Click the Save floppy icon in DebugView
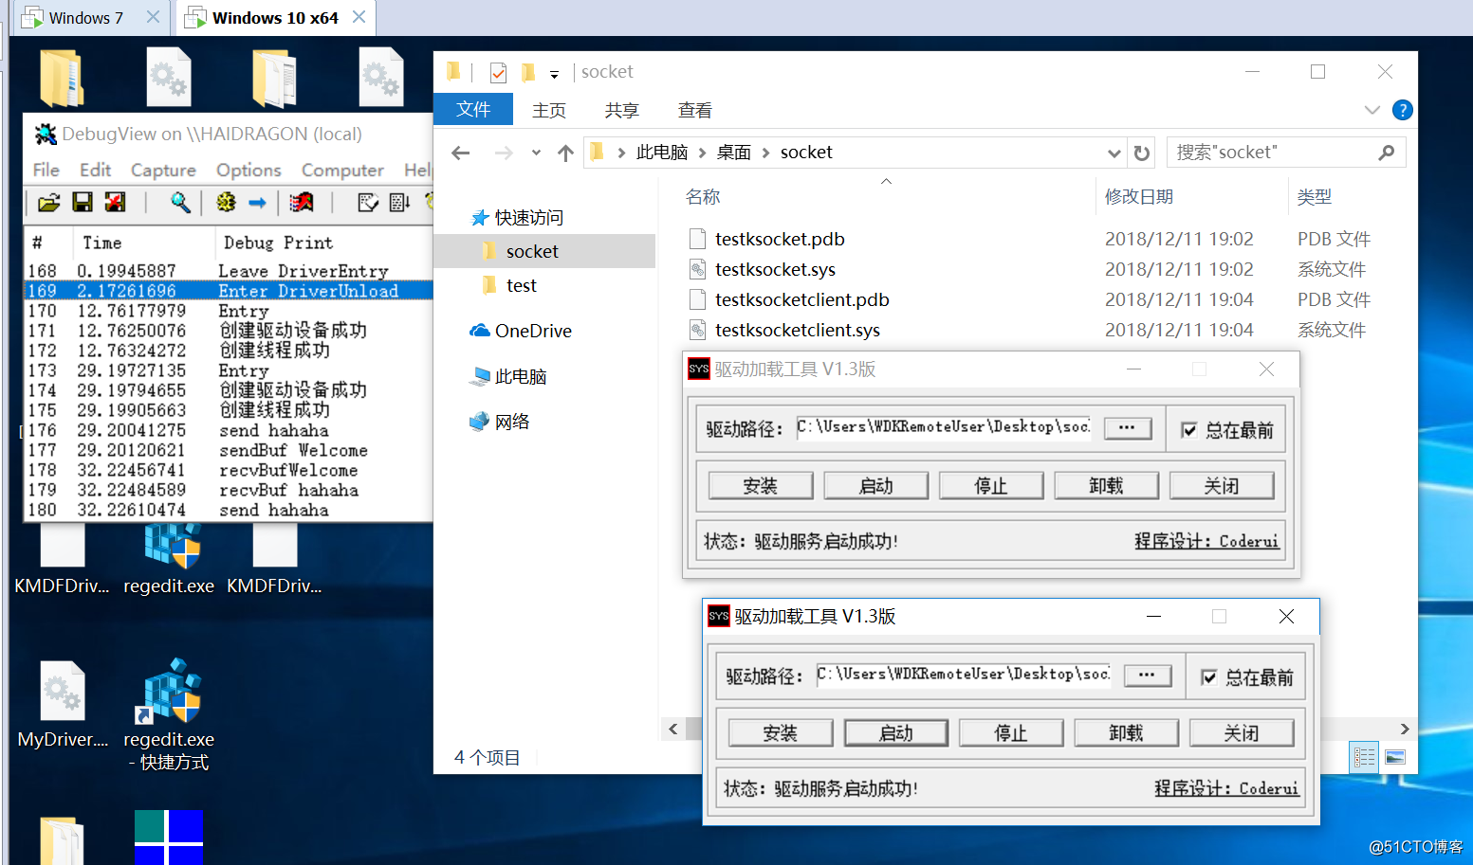 [x=83, y=202]
